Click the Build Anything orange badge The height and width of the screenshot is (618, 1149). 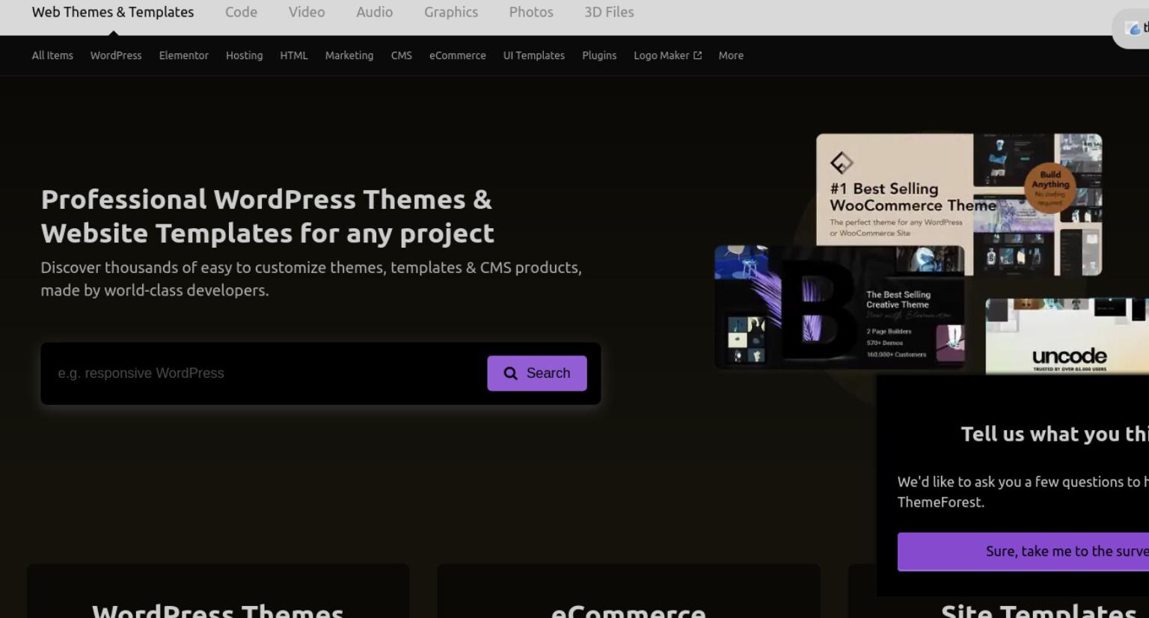click(x=1050, y=188)
